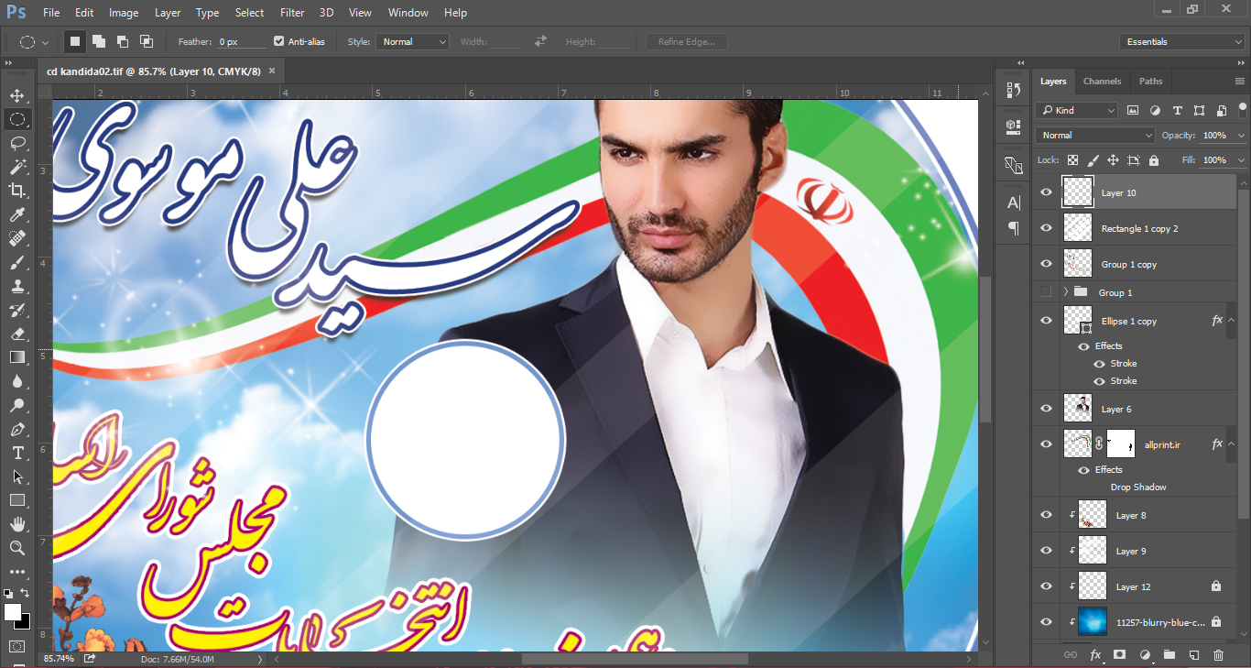Image resolution: width=1251 pixels, height=668 pixels.
Task: Add a layer mask from Layers panel
Action: [x=1119, y=655]
